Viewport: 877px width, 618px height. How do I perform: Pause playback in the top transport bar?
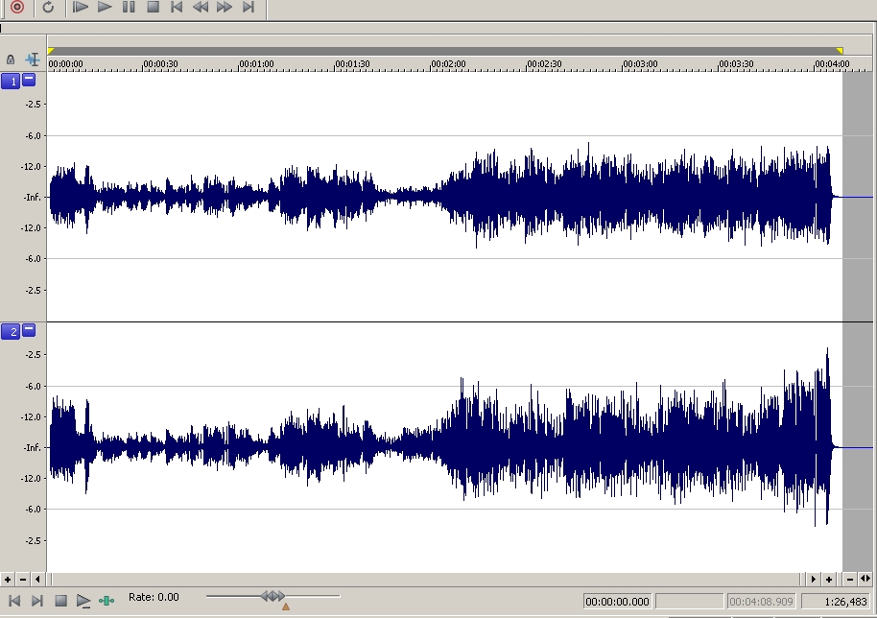(x=129, y=7)
